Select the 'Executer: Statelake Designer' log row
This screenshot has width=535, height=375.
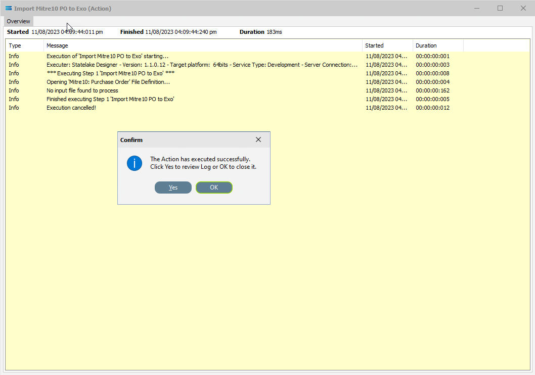click(x=268, y=65)
